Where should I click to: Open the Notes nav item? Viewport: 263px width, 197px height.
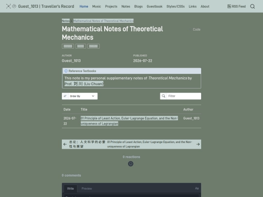[126, 6]
